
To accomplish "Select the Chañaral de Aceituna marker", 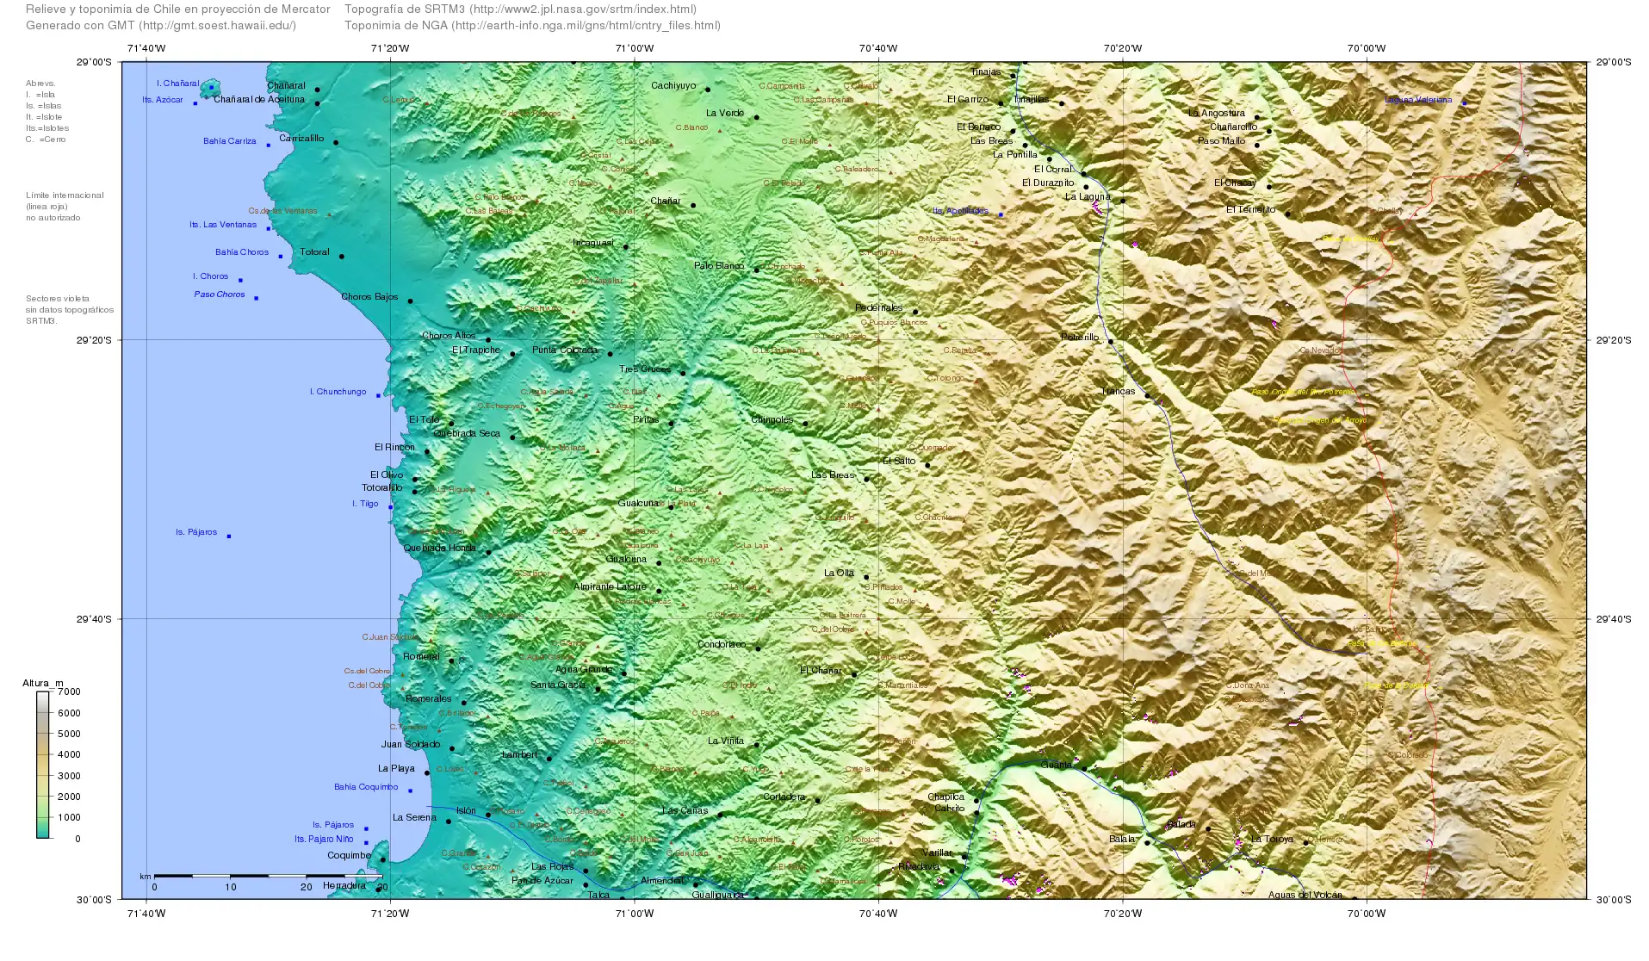I will (317, 103).
